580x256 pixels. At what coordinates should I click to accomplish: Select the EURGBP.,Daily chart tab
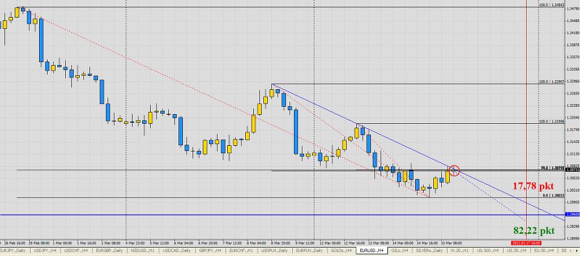(x=109, y=250)
